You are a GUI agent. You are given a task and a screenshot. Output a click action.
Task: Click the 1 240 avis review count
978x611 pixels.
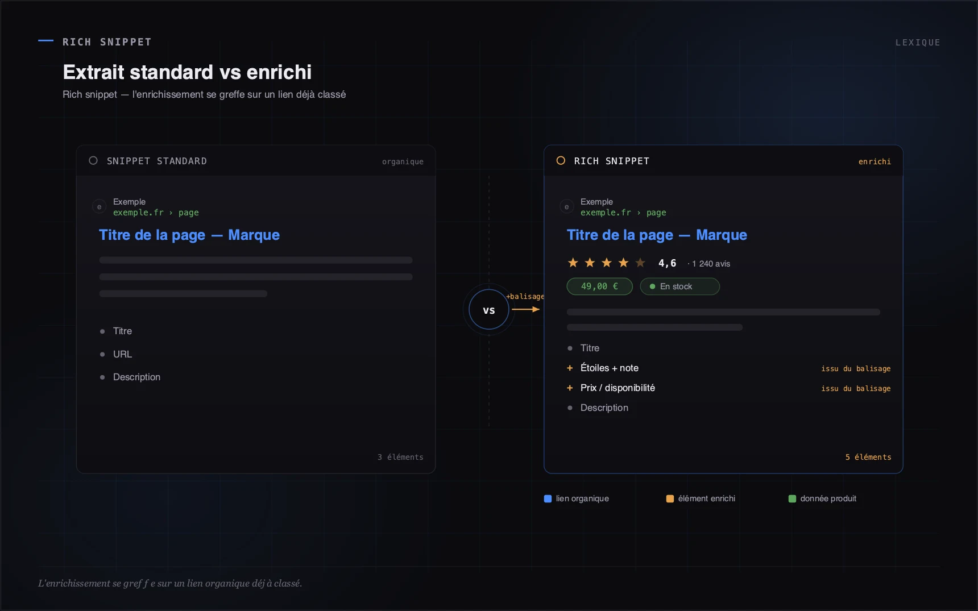(711, 264)
